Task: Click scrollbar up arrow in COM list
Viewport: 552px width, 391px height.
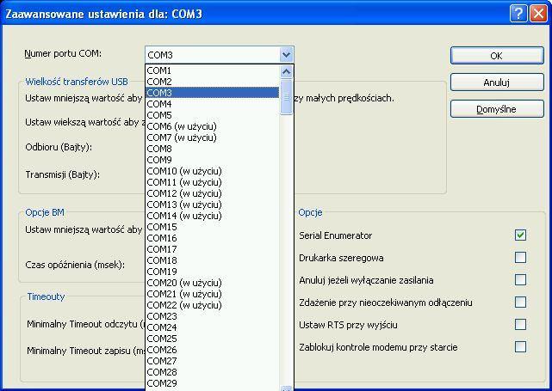Action: [286, 71]
